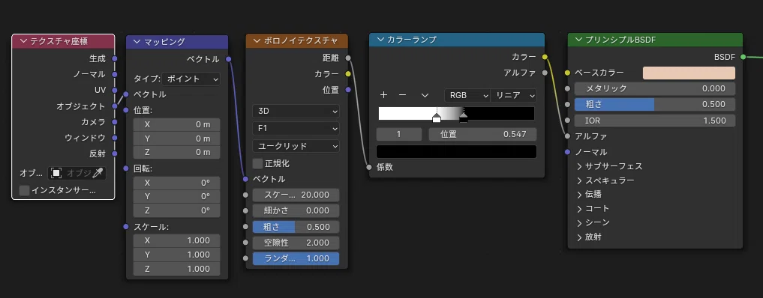Click the color ramp gradient bar

(456, 113)
